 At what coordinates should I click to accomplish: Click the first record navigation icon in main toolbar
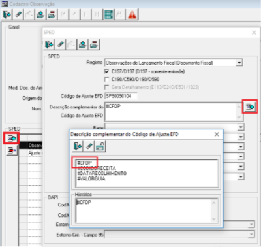(x=63, y=15)
